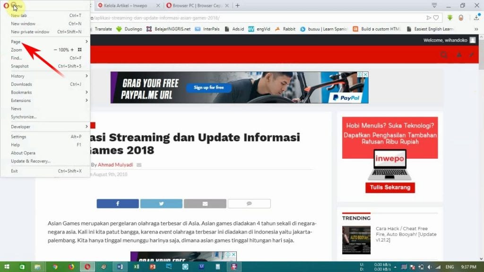Click the send to My Flow arrow icon

click(428, 18)
